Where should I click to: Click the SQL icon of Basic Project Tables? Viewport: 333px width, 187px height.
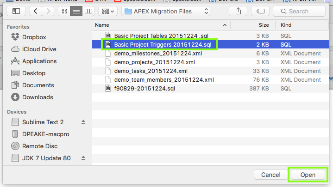point(108,36)
